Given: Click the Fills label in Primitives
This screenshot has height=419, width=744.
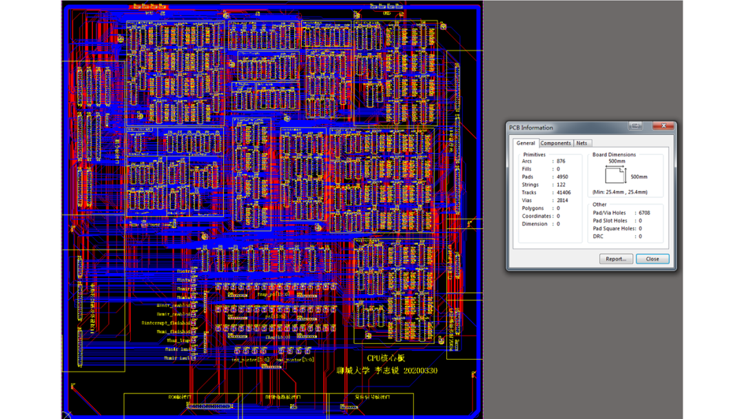Looking at the screenshot, I should [x=527, y=169].
